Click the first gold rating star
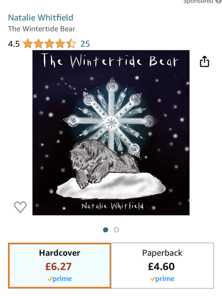The height and width of the screenshot is (296, 222). 28,43
